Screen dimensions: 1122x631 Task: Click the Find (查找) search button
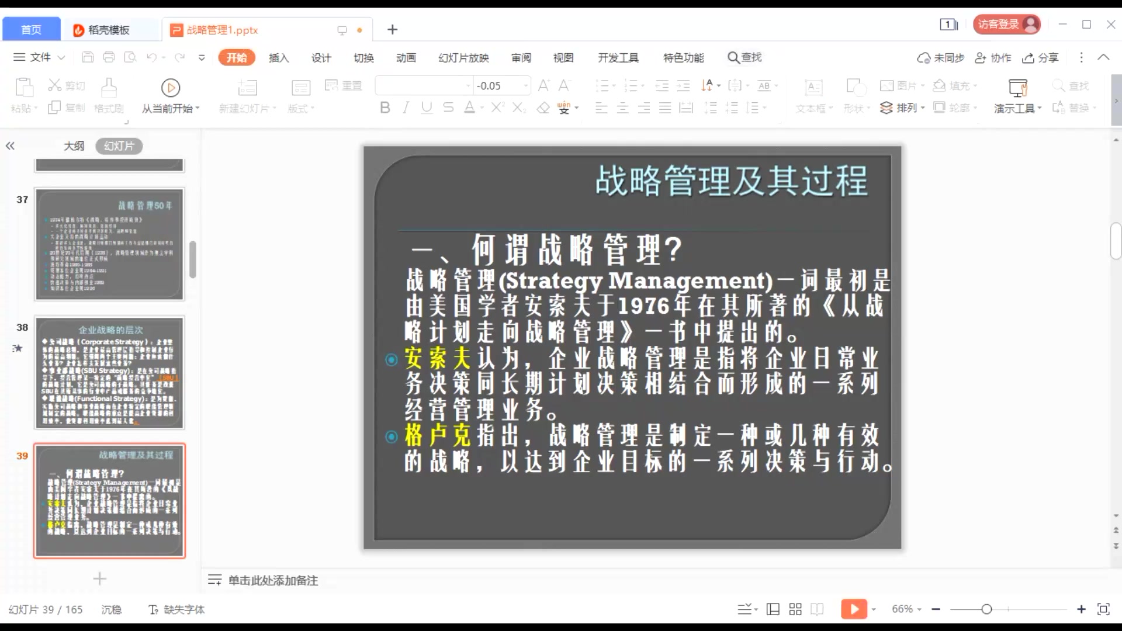[x=744, y=57]
